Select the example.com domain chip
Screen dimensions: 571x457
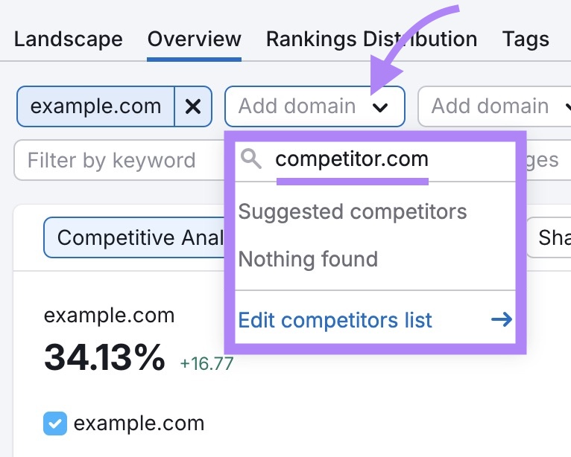point(96,106)
